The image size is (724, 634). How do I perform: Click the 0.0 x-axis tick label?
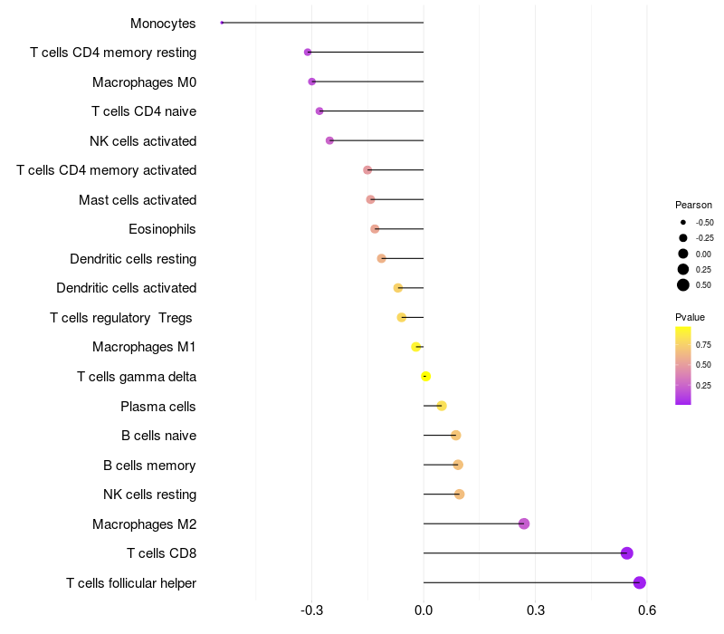[x=424, y=610]
